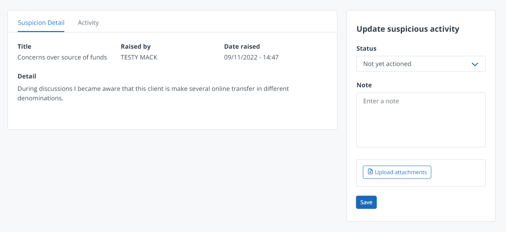Click the Title column label
This screenshot has height=232, width=506.
coord(24,46)
